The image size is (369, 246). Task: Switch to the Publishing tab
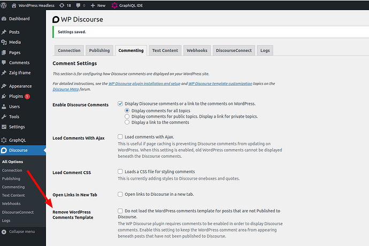[x=99, y=50]
